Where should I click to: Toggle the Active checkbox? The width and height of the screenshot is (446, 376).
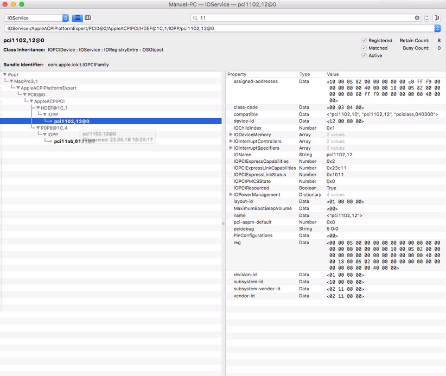pyautogui.click(x=364, y=56)
